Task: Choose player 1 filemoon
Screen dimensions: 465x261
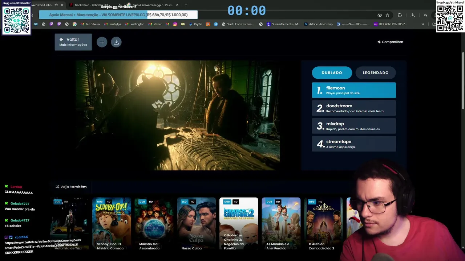Action: [x=354, y=90]
